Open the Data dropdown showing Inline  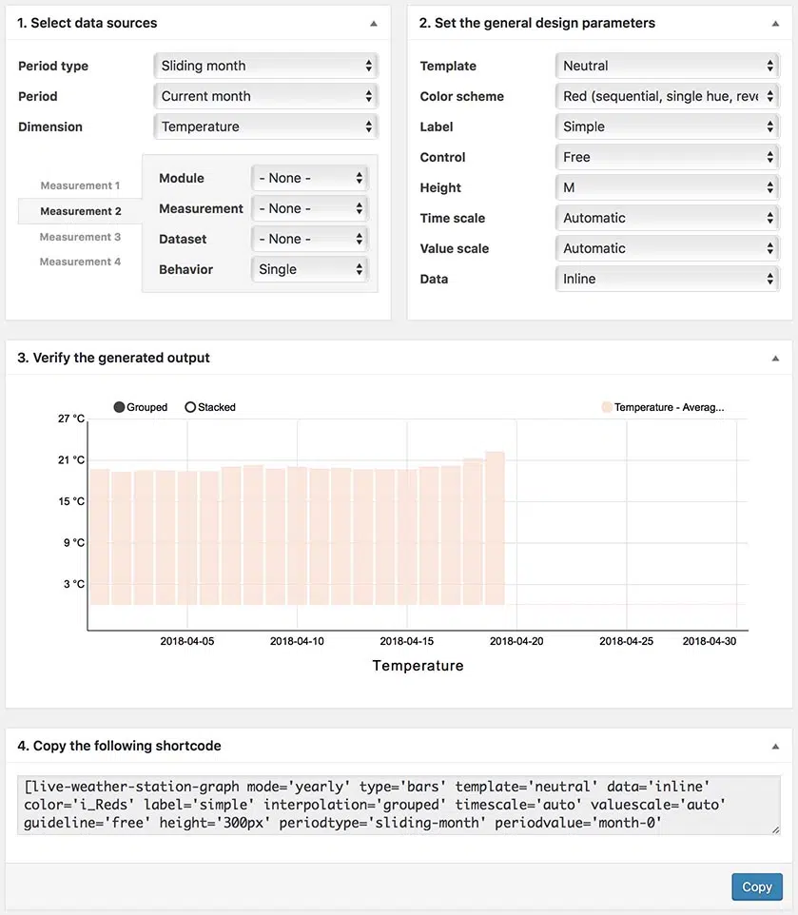(x=668, y=279)
